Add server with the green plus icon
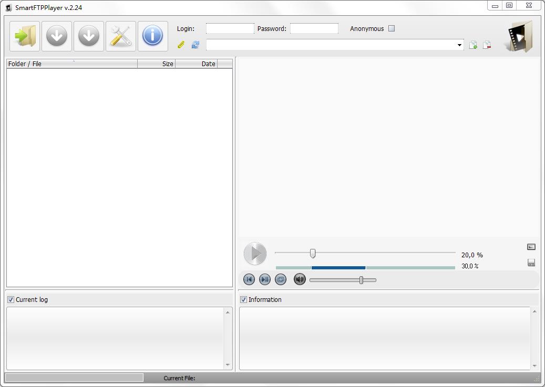 (x=473, y=45)
